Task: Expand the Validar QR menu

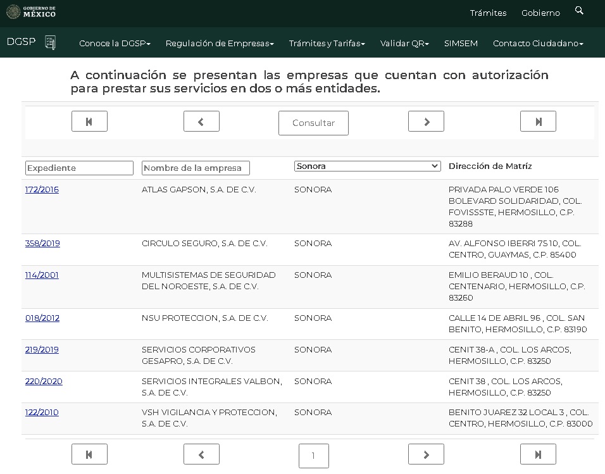Action: point(404,43)
